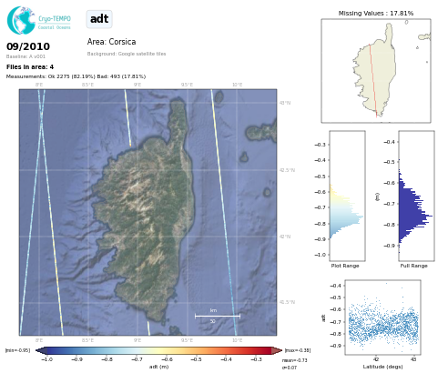Click the adt versus latitude scatter plot

[x=382, y=318]
